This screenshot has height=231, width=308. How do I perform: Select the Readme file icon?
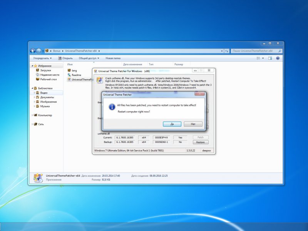tap(69, 75)
